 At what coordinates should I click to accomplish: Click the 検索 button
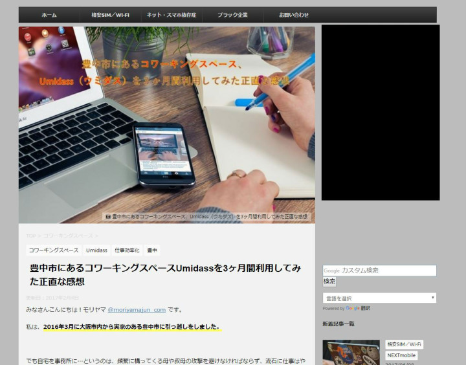pos(329,282)
